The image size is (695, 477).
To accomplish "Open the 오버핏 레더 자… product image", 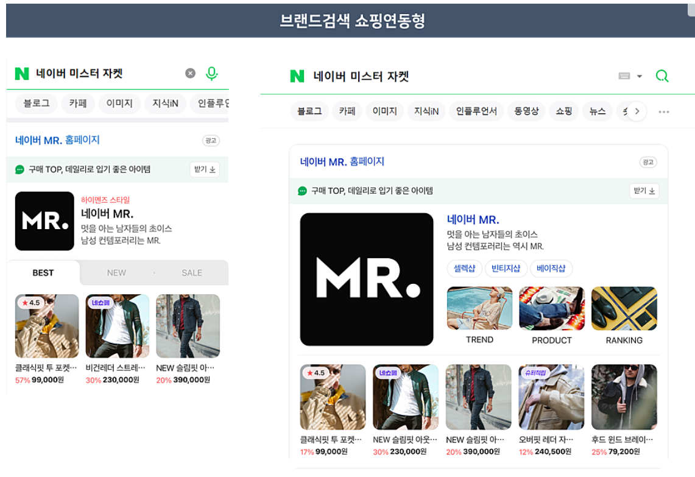I will [x=551, y=397].
